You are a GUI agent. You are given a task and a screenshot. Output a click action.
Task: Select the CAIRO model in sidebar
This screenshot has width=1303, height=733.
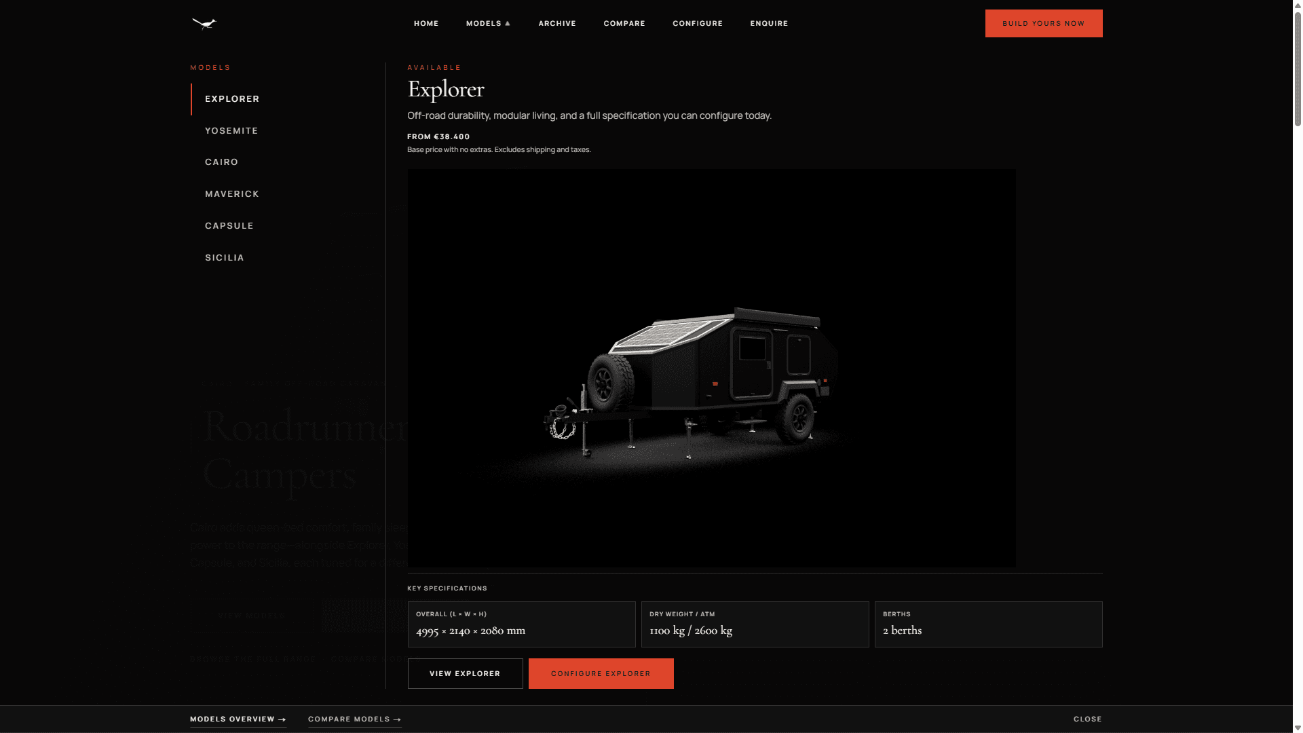[x=221, y=162]
